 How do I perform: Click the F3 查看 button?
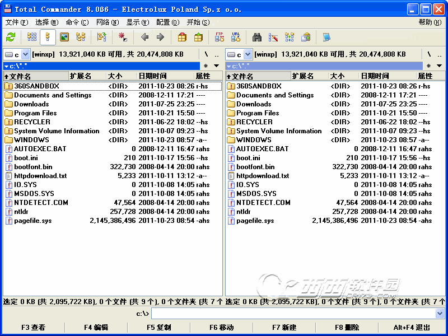tap(34, 328)
